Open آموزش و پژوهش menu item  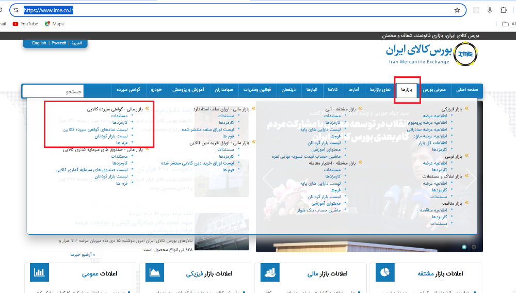188,89
